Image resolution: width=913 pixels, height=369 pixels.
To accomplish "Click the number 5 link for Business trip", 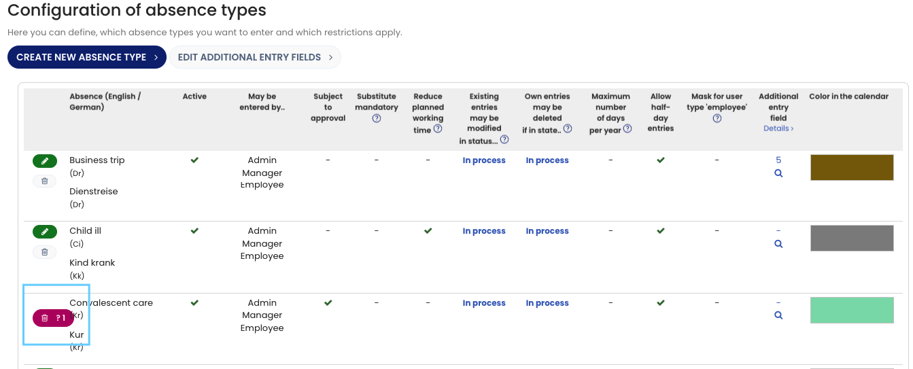I will point(778,160).
